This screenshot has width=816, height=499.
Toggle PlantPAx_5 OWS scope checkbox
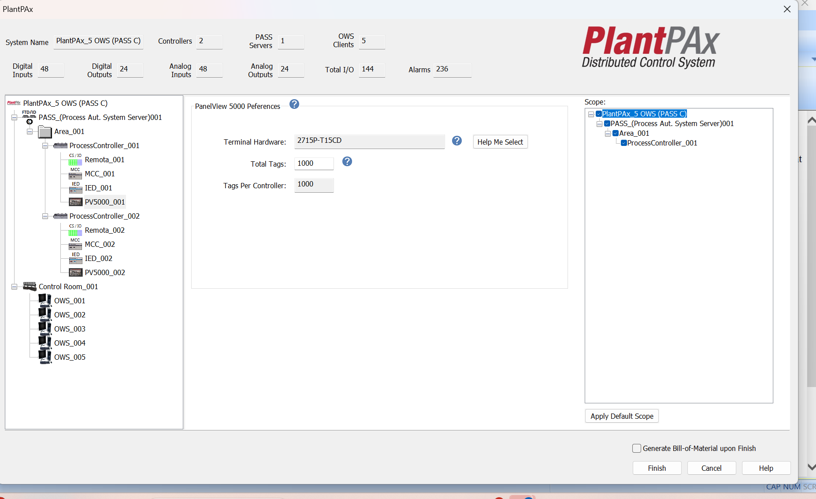(599, 114)
